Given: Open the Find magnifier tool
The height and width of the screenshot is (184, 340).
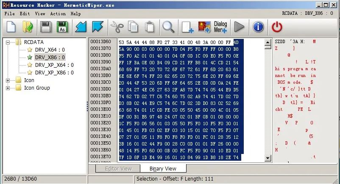Looking at the screenshot, I should [x=168, y=27].
